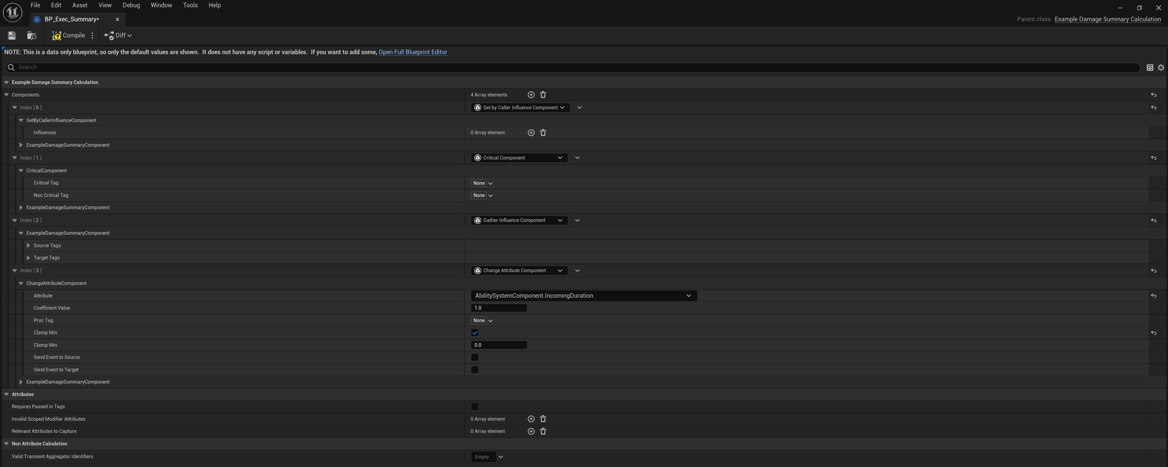This screenshot has height=467, width=1168.
Task: Click the Save asset icon in toolbar
Action: tap(12, 35)
